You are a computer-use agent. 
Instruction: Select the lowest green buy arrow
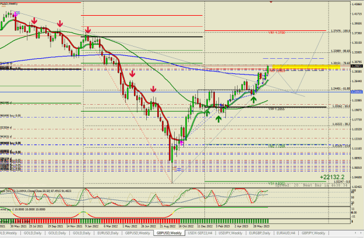pyautogui.click(x=218, y=119)
